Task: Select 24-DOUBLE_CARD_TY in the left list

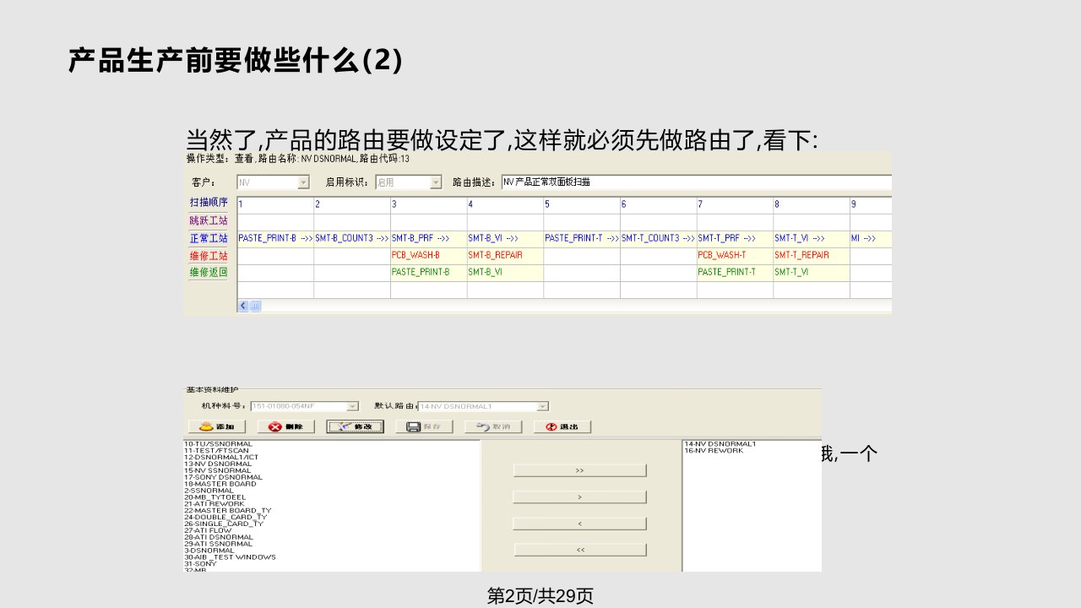Action: (225, 517)
